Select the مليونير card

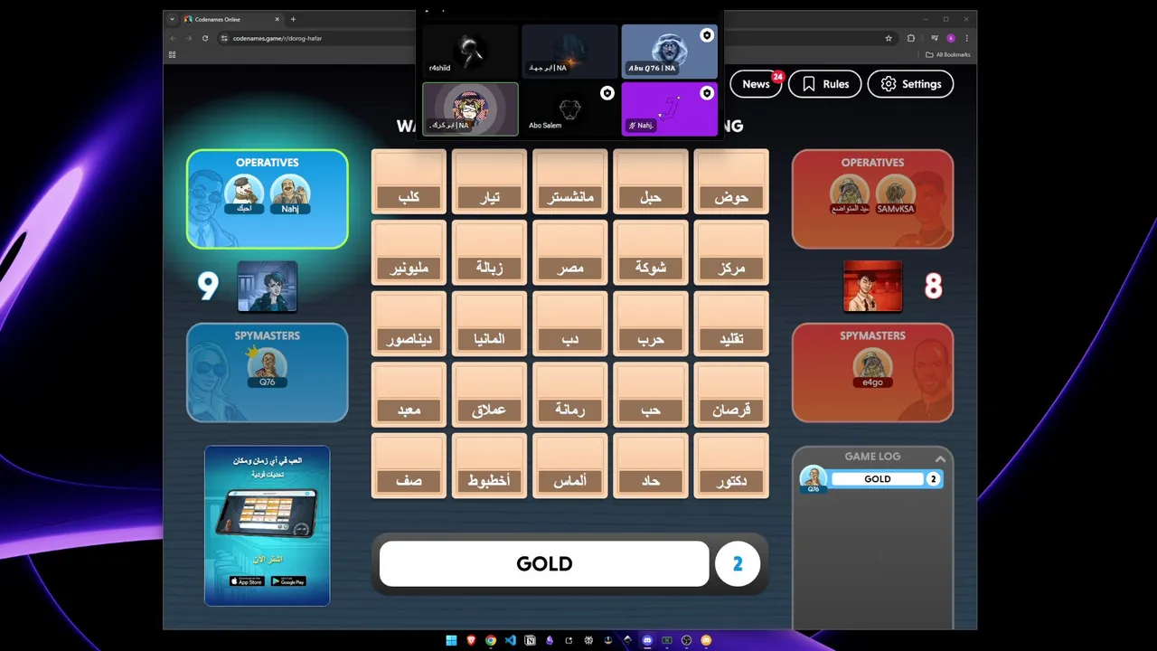(x=409, y=253)
